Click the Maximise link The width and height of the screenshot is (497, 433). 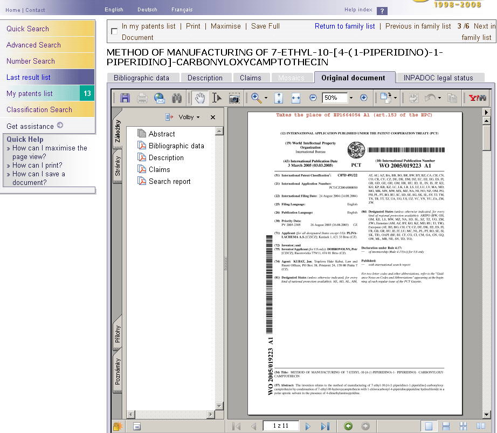[226, 26]
